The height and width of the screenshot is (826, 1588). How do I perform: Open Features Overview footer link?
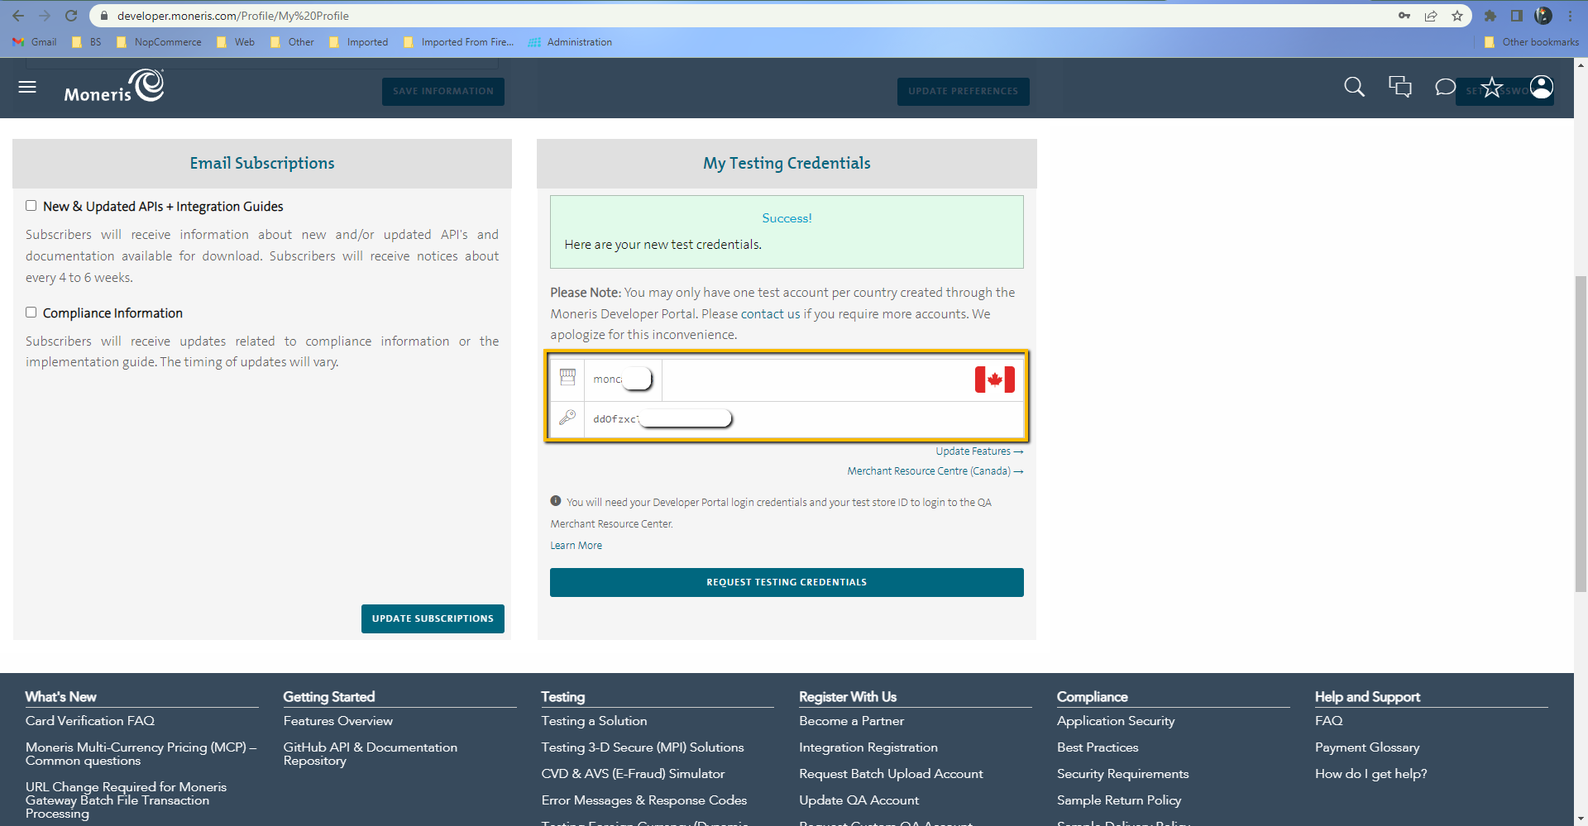(x=338, y=721)
